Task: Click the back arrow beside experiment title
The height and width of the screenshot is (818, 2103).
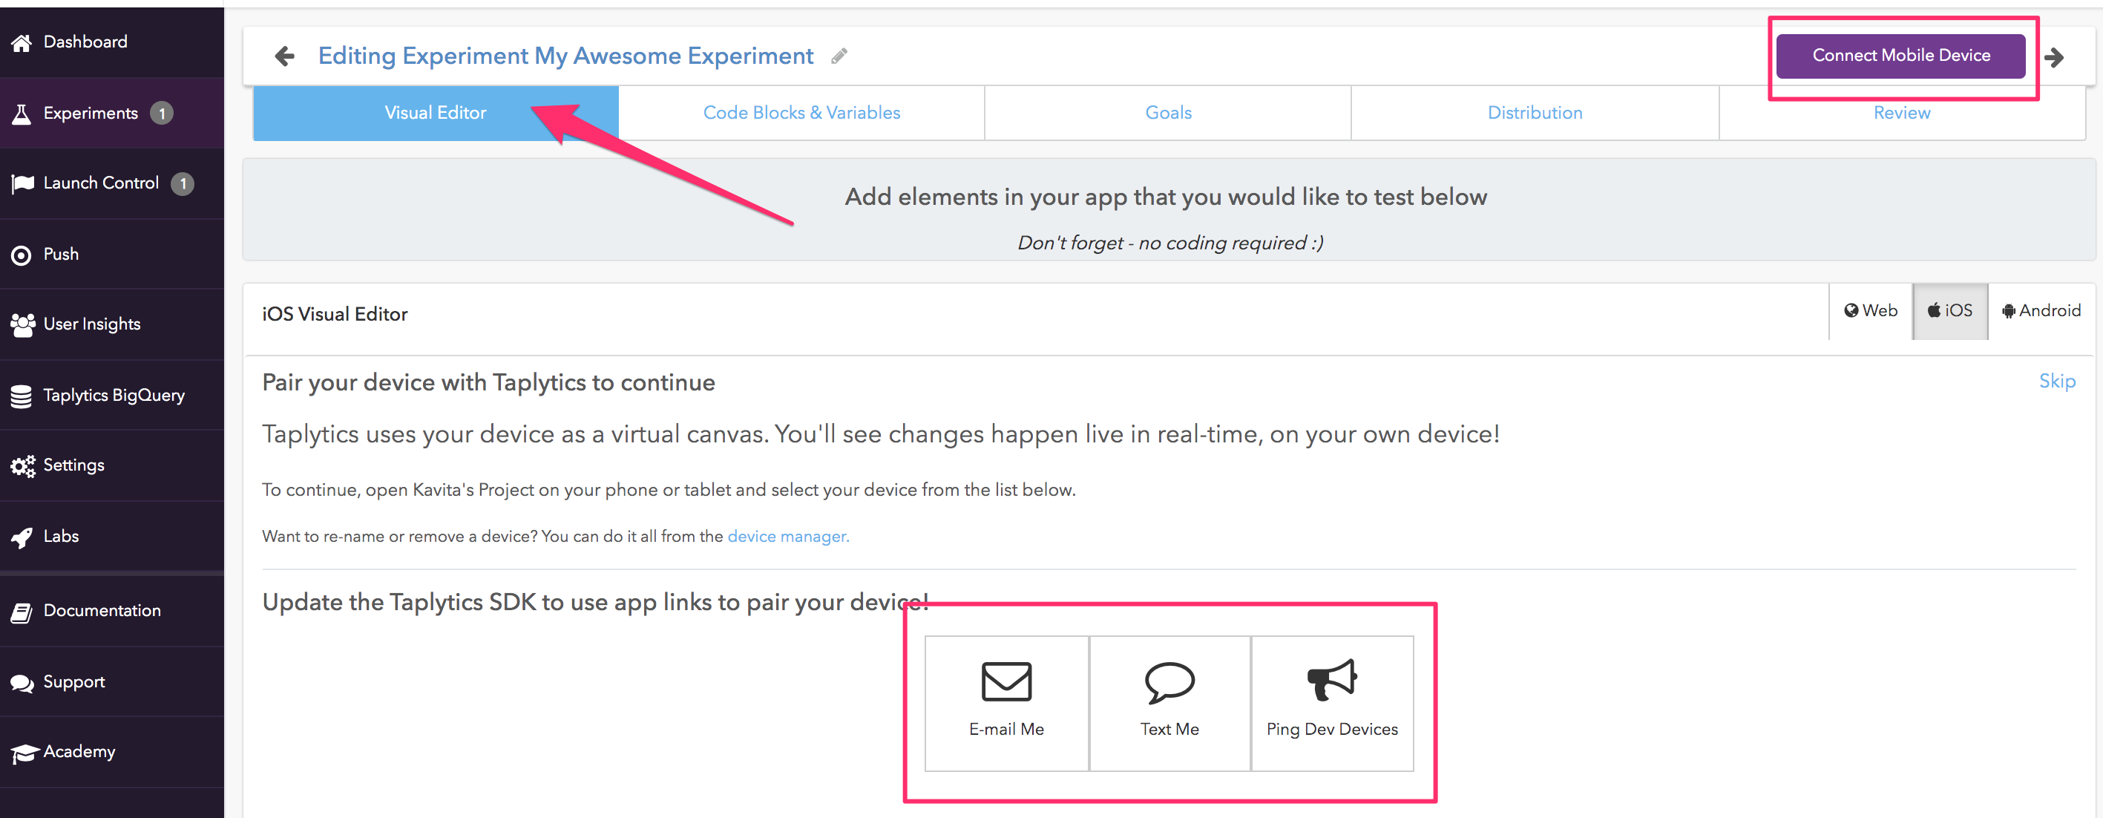Action: (x=284, y=56)
